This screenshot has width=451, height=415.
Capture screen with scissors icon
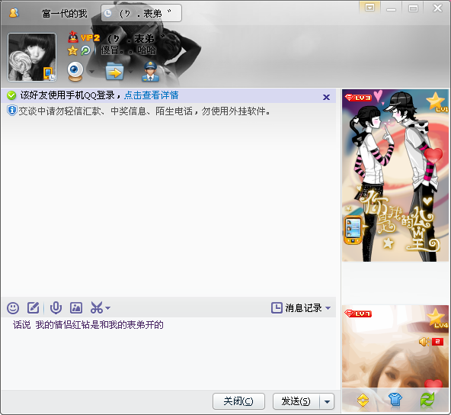click(x=97, y=307)
